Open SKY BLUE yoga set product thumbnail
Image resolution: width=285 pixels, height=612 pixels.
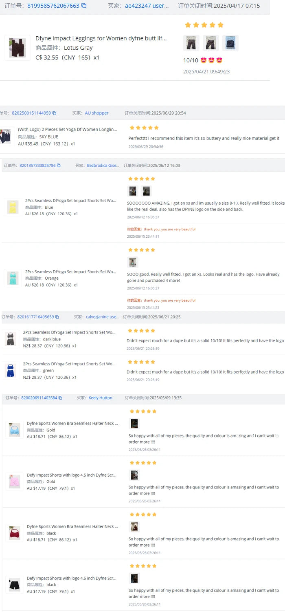tap(6, 136)
